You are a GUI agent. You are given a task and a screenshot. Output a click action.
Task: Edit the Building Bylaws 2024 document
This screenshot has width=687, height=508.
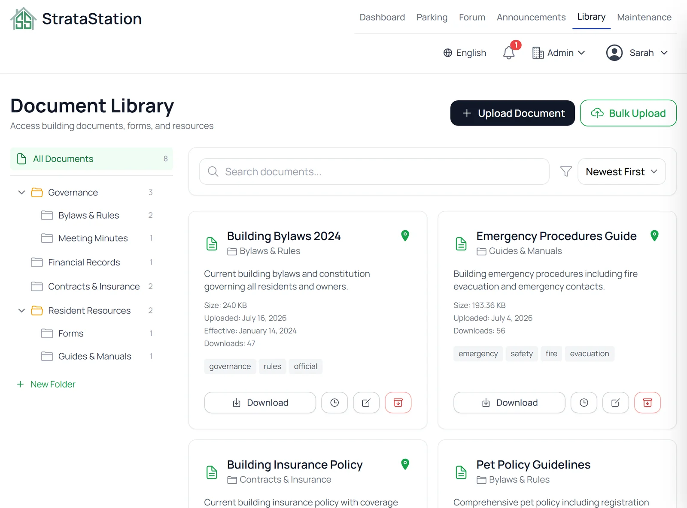[x=366, y=403]
